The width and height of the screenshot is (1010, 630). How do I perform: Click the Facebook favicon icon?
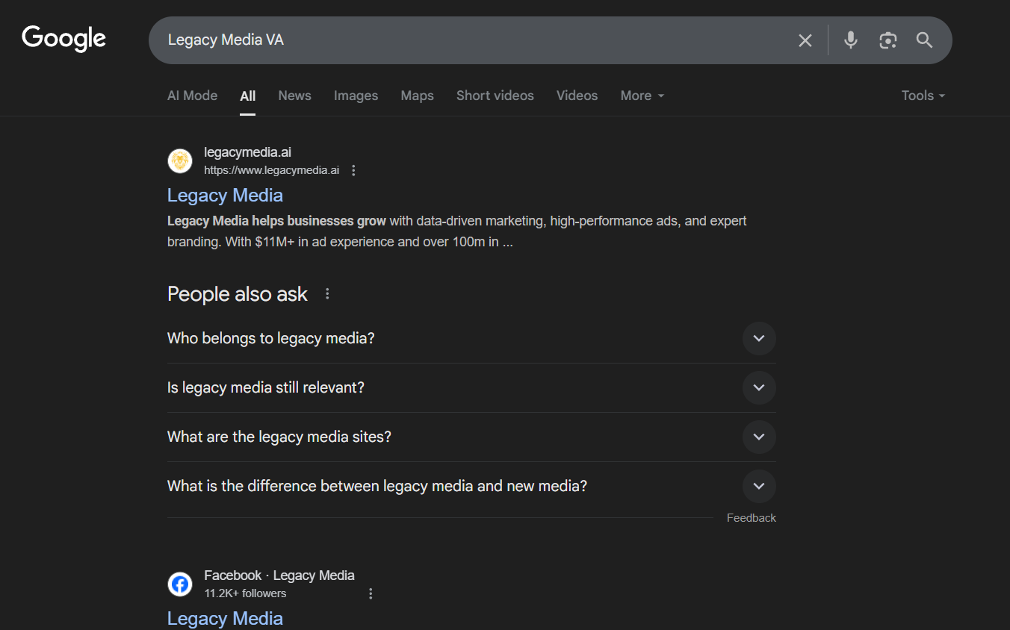pyautogui.click(x=180, y=584)
